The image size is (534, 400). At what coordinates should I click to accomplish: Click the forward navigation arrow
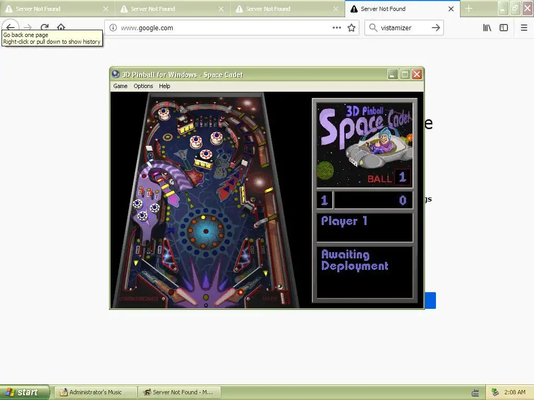click(x=28, y=27)
